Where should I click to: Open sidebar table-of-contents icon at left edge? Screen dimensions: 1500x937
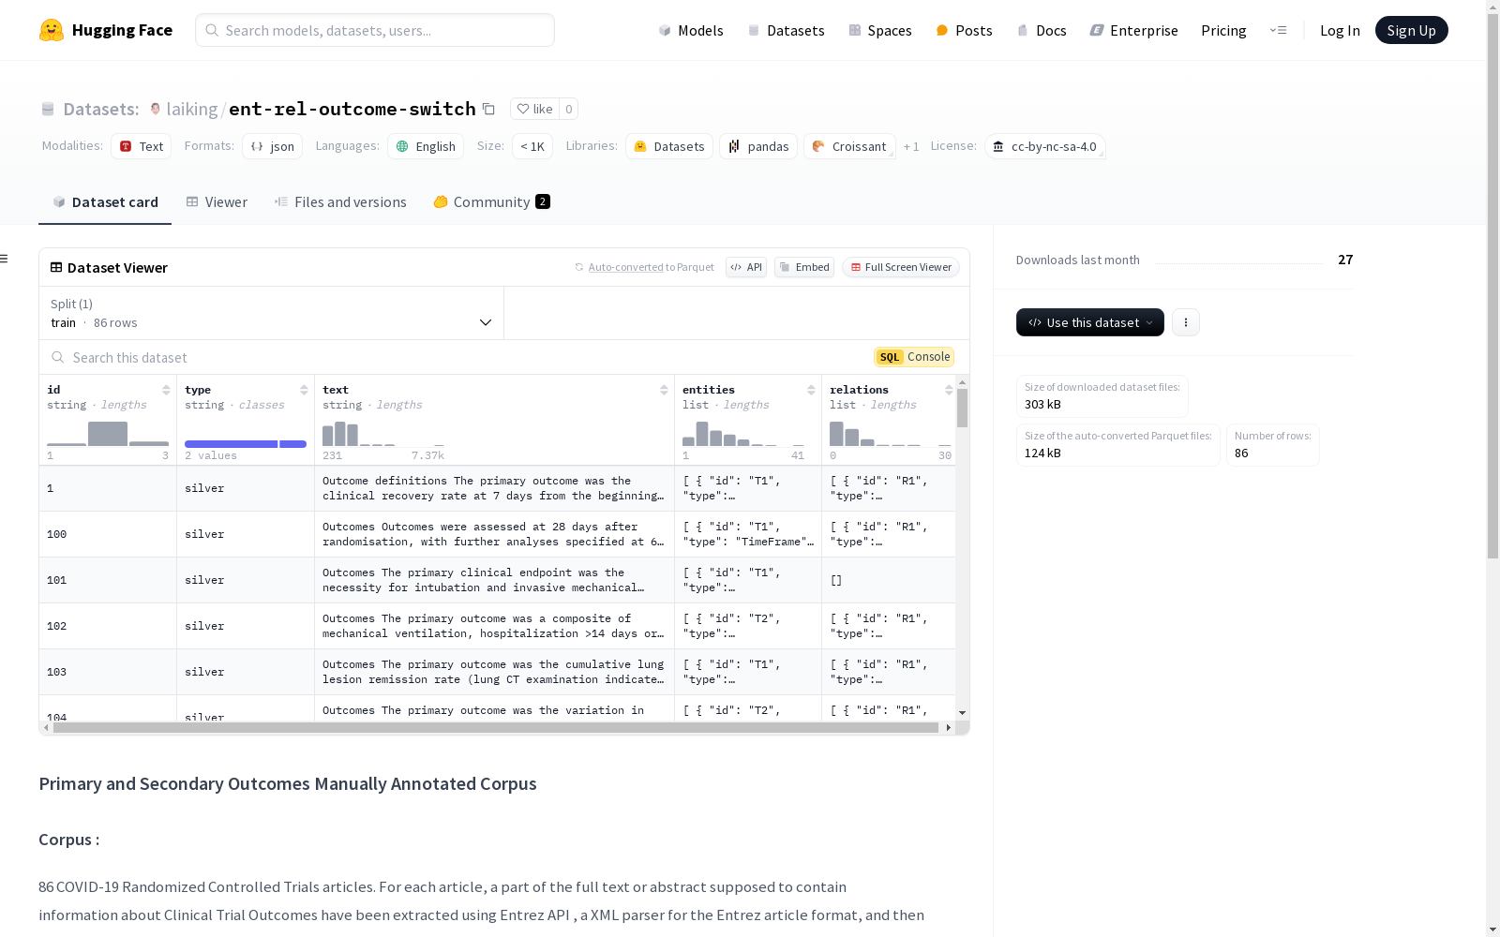pos(4,259)
